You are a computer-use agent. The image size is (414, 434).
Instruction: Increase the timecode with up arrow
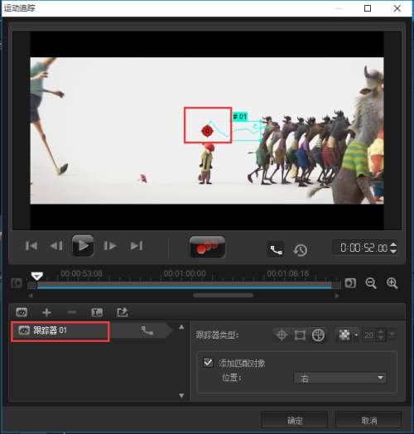pos(393,244)
